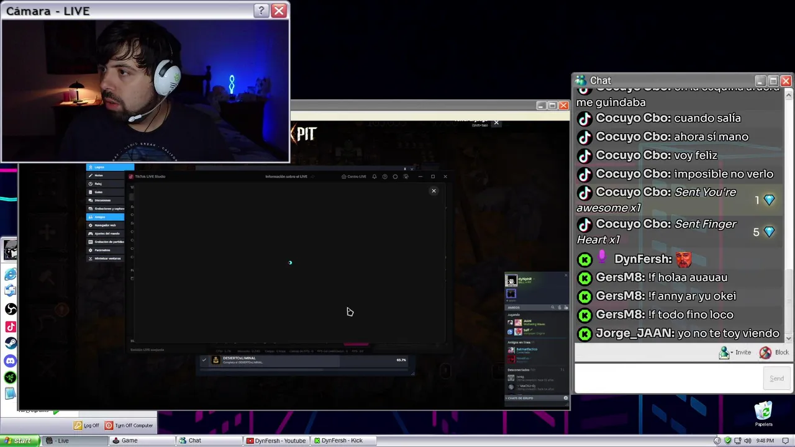Open the Razer desktop shortcut icon

[x=11, y=377]
